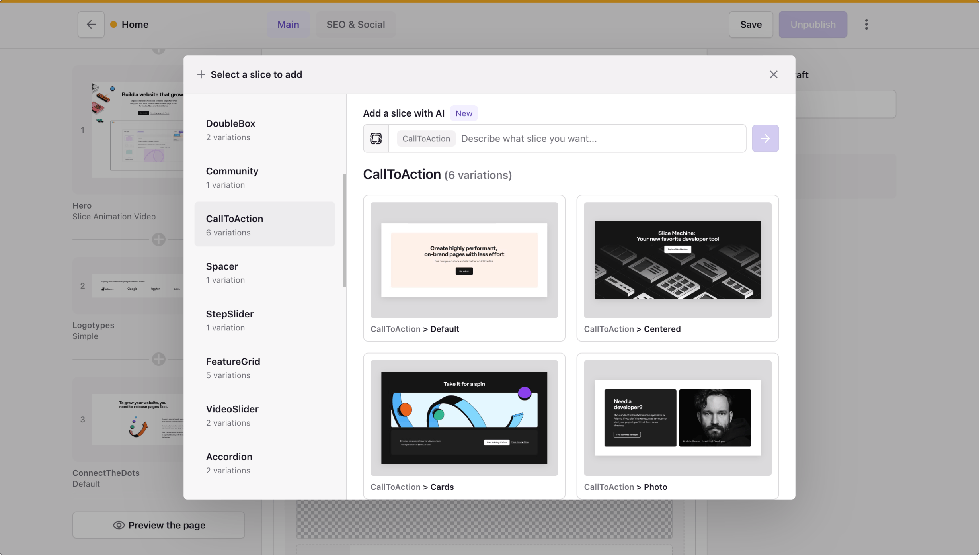Open the three-dot more options menu
Screen dimensions: 979x555
pos(866,24)
